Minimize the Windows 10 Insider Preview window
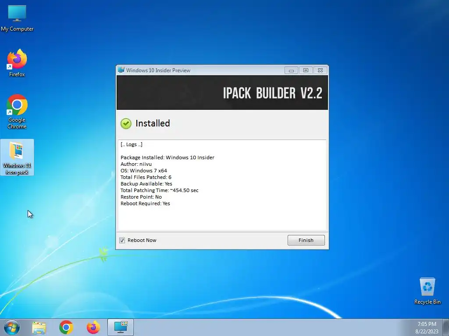Viewport: 449px width, 336px height. tap(291, 70)
